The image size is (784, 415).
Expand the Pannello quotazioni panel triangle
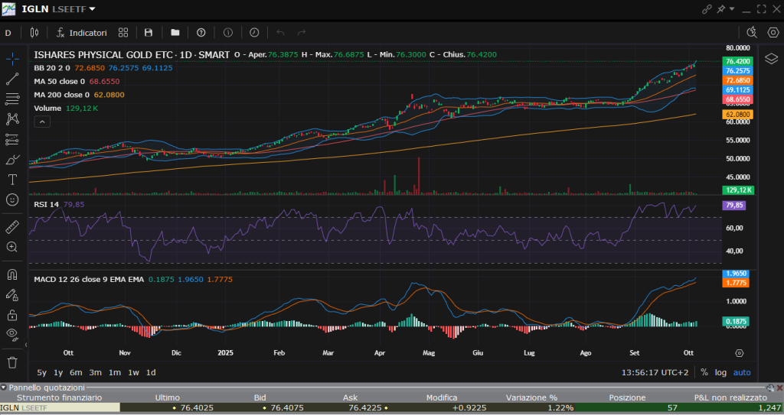point(4,387)
